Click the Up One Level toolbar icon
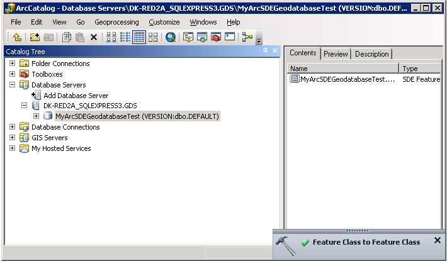Screen dimensions: 447x261 (17, 37)
